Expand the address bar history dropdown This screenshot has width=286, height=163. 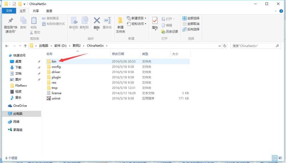pyautogui.click(x=220, y=46)
